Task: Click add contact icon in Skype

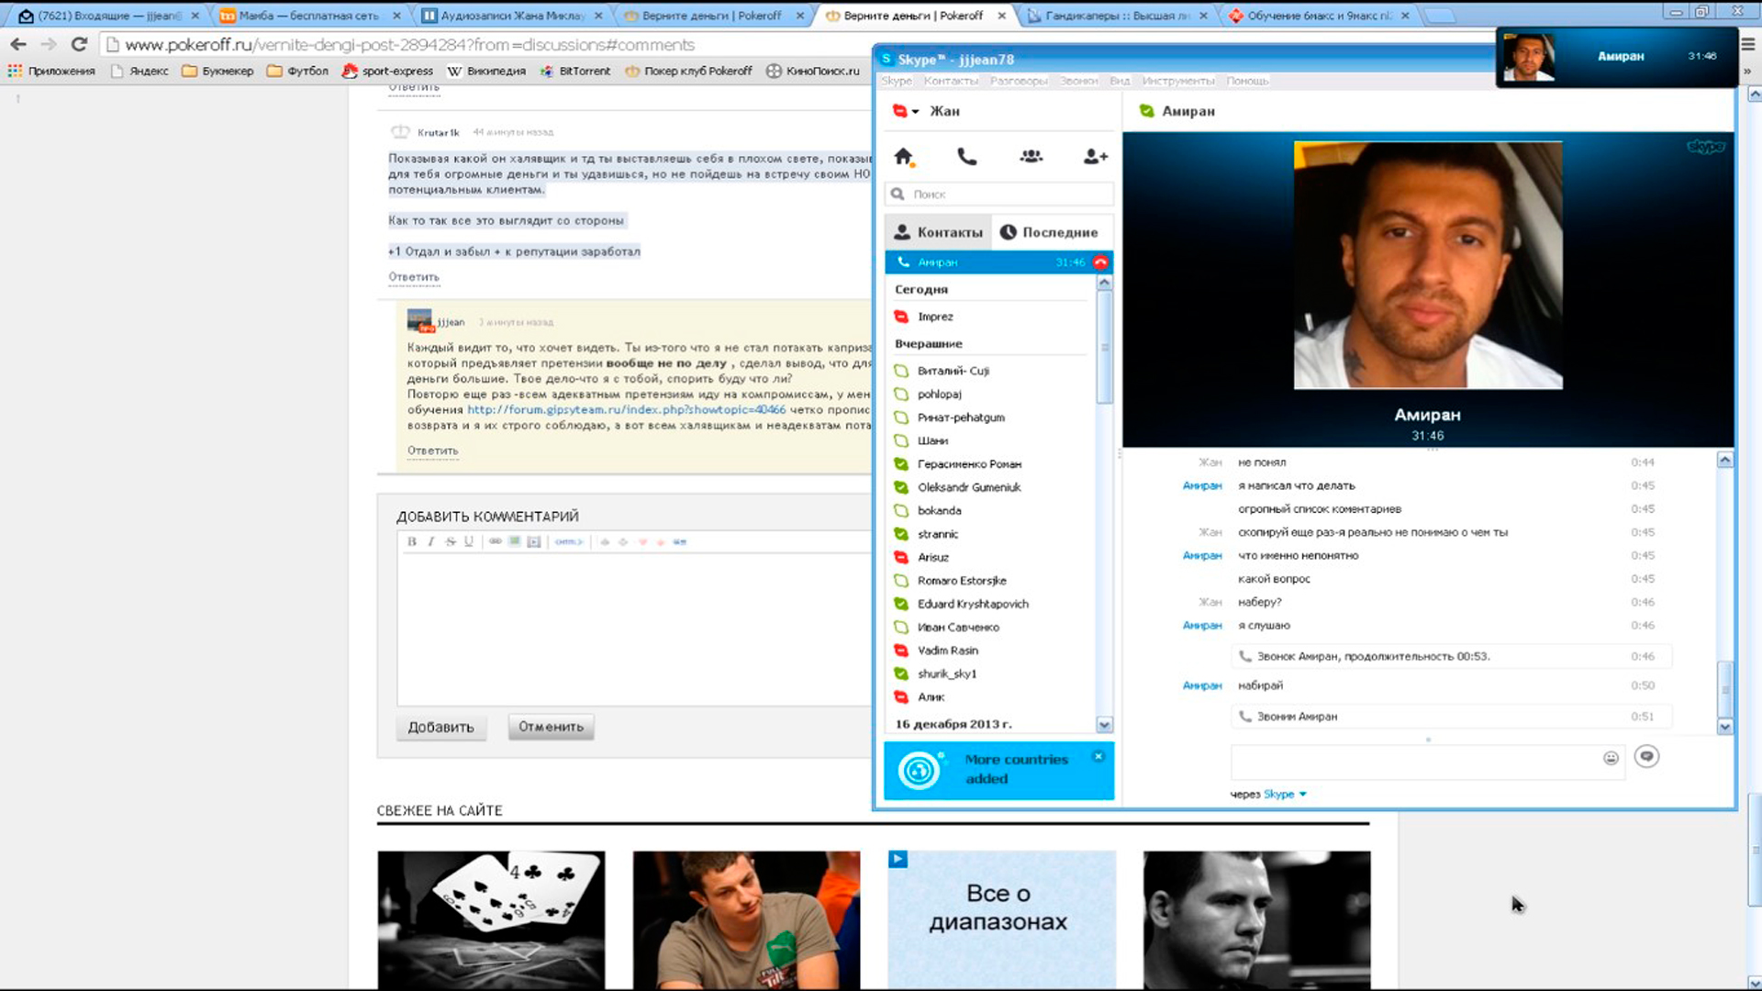Action: 1095,157
